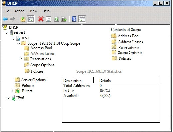Image resolution: width=173 pixels, height=132 pixels.
Task: Click the Up One Level folder icon
Action: pyautogui.click(x=23, y=19)
